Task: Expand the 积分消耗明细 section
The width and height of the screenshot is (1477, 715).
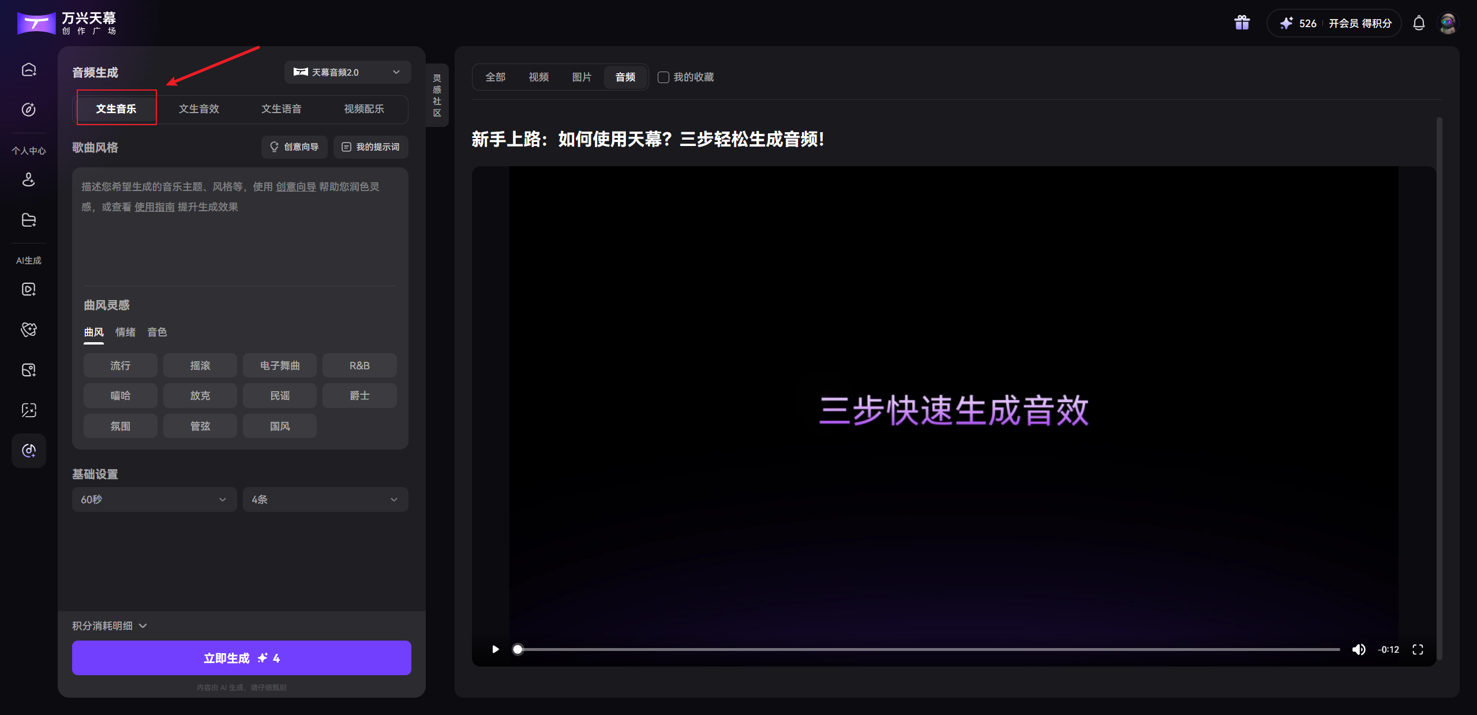Action: click(109, 626)
